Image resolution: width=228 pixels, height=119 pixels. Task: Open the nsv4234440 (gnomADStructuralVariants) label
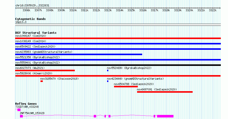135,79
